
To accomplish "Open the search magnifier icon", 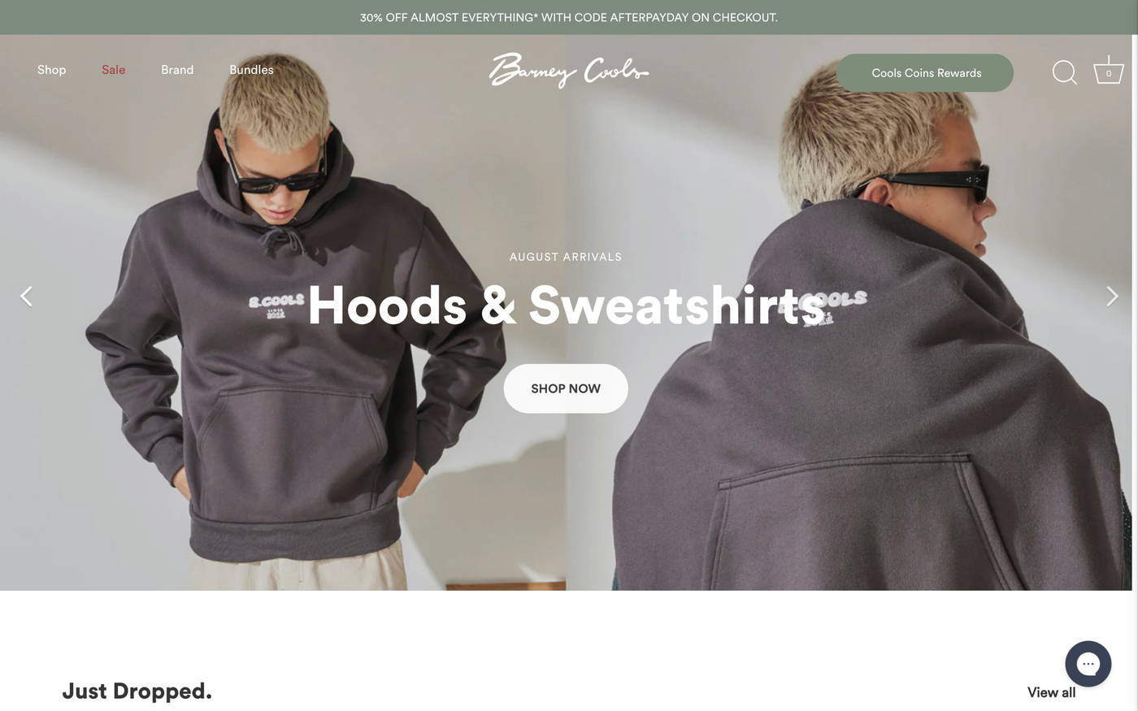I will 1065,72.
